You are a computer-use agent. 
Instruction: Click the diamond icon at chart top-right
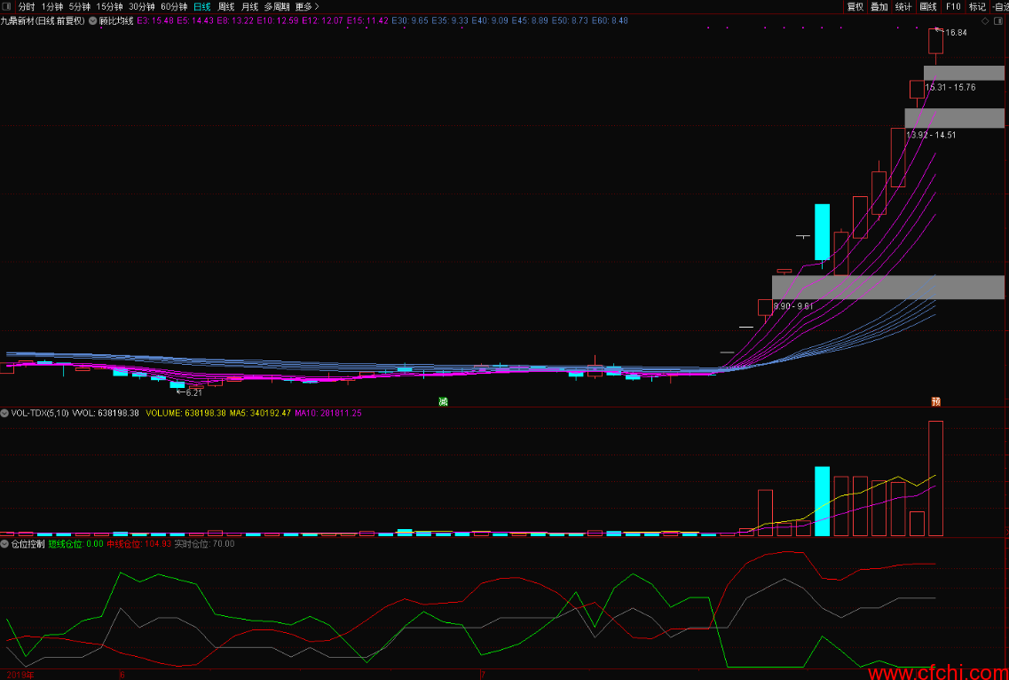point(984,21)
